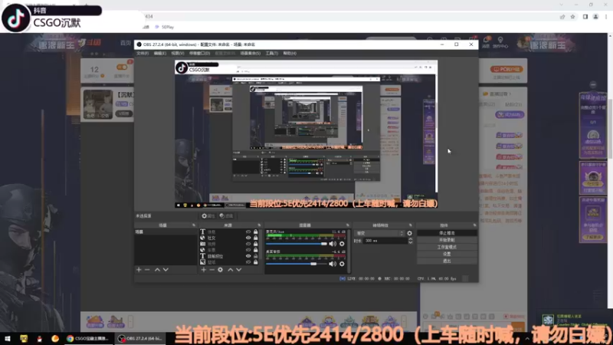Adjust microphone volume slider handle
This screenshot has width=613, height=345.
point(323,244)
